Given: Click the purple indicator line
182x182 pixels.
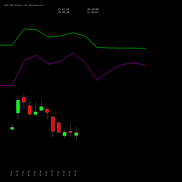Looking at the screenshot, I should coord(73,53).
